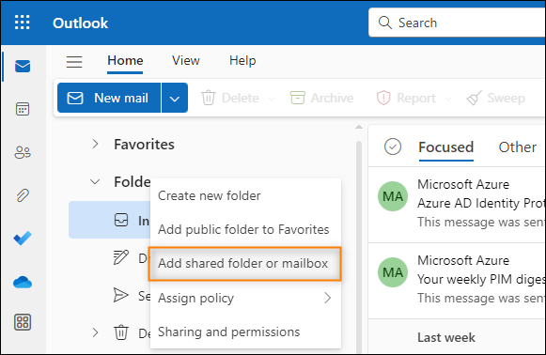The height and width of the screenshot is (355, 546).
Task: Click the New mail button
Action: pyautogui.click(x=109, y=98)
